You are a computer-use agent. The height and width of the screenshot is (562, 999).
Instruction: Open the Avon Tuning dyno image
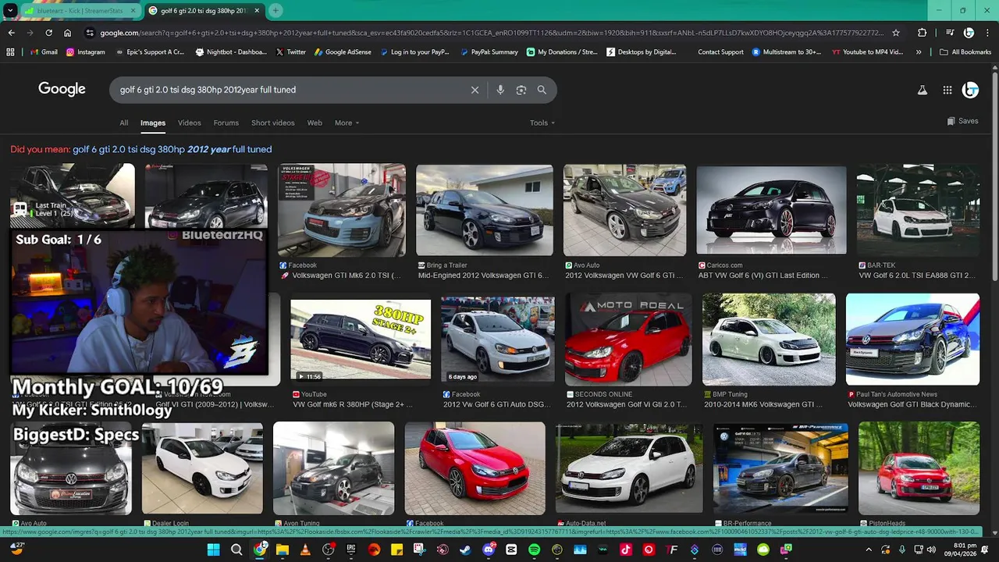(334, 468)
